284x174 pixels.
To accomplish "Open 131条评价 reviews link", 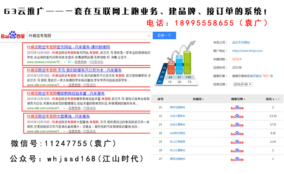I will point(97,62).
